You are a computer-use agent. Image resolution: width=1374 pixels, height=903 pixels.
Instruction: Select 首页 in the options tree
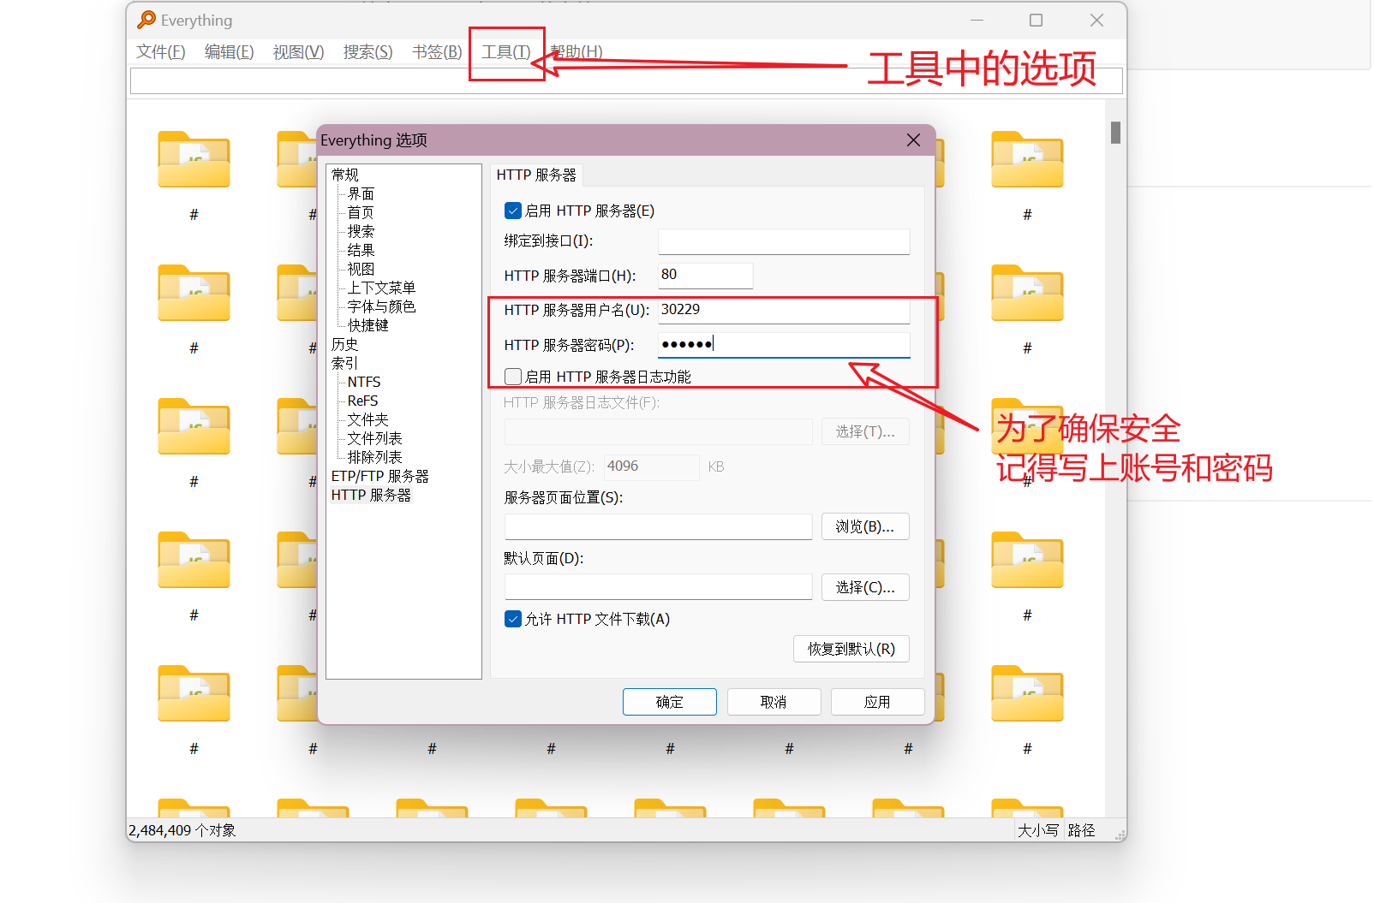[x=361, y=213]
